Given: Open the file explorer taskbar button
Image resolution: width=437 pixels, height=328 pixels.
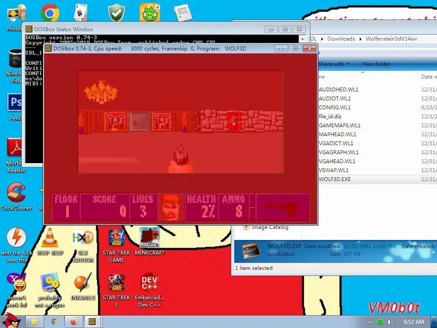Looking at the screenshot, I should coord(35,322).
